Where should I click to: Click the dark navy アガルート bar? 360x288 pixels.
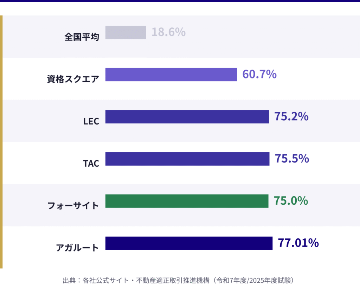pos(189,243)
